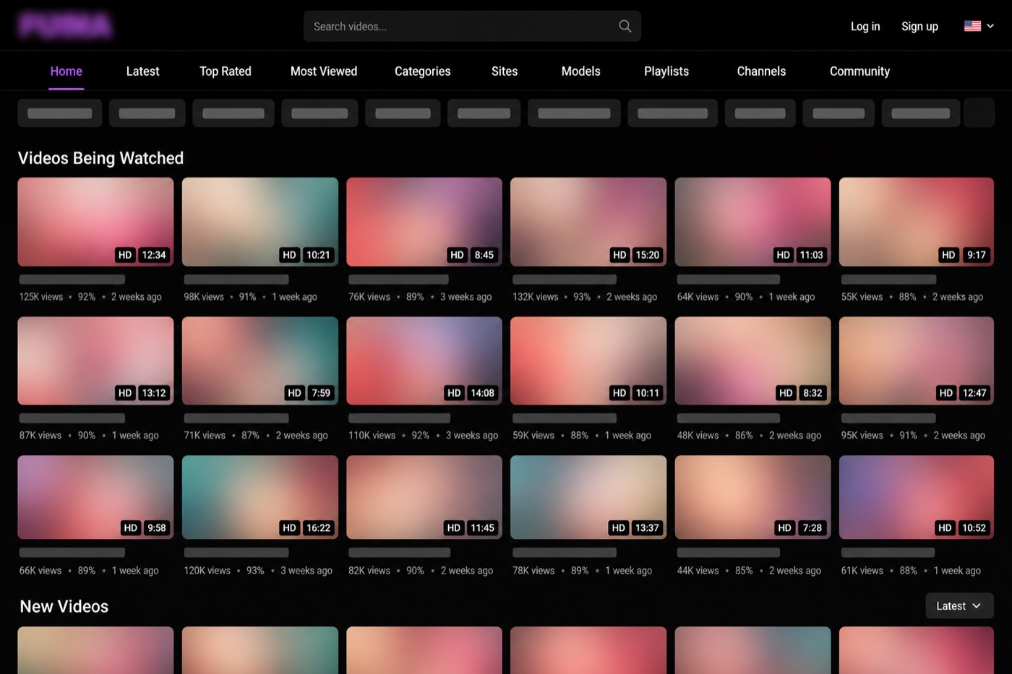Click the "120K views" text
Image resolution: width=1012 pixels, height=674 pixels.
click(207, 571)
